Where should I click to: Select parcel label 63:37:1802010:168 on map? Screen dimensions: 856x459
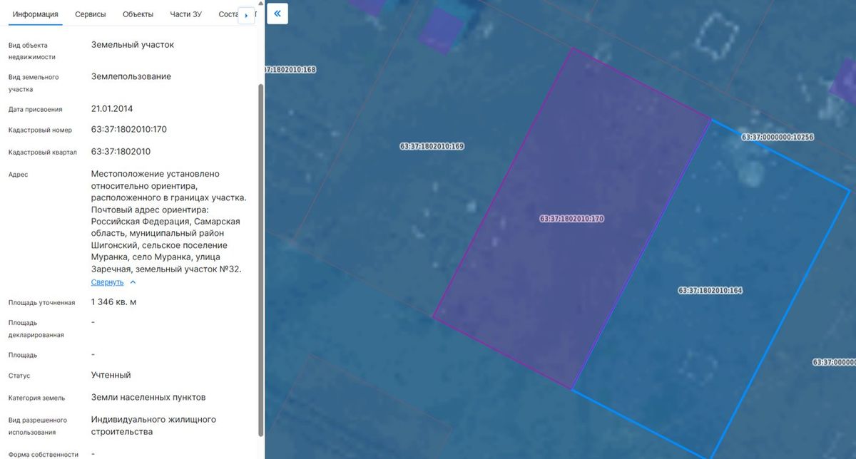pos(290,70)
